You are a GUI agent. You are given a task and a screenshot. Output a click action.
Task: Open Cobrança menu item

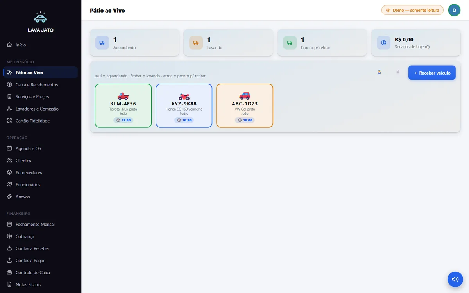point(41,237)
